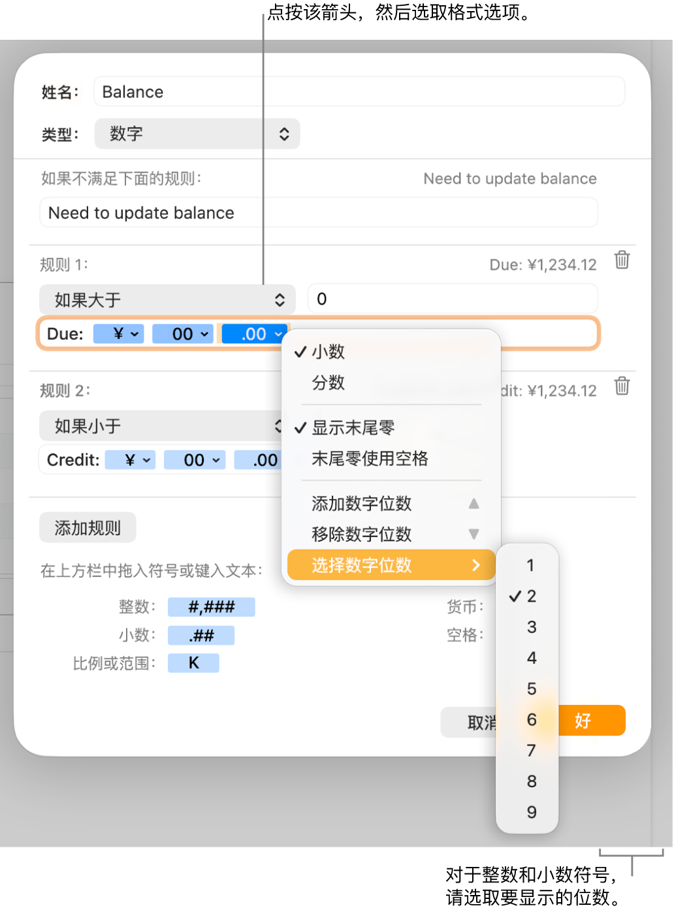Open the 类型 dropdown showing 数字
This screenshot has width=674, height=912.
(x=197, y=133)
